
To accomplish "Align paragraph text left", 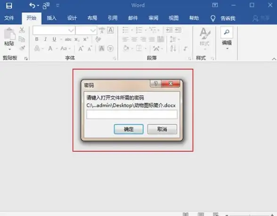I will pyautogui.click(x=125, y=39).
